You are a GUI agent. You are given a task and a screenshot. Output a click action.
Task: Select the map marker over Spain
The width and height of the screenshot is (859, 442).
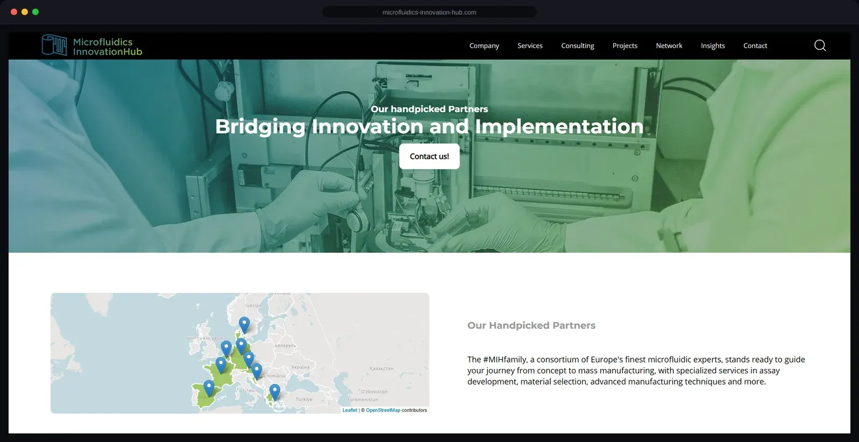[209, 388]
